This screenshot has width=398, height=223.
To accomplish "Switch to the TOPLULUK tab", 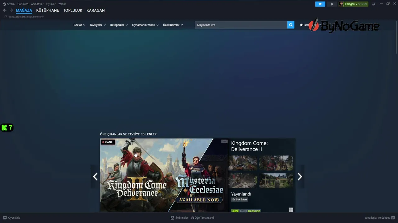I will (73, 10).
